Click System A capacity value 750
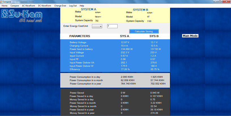This screenshot has height=116, width=231. (97, 21)
